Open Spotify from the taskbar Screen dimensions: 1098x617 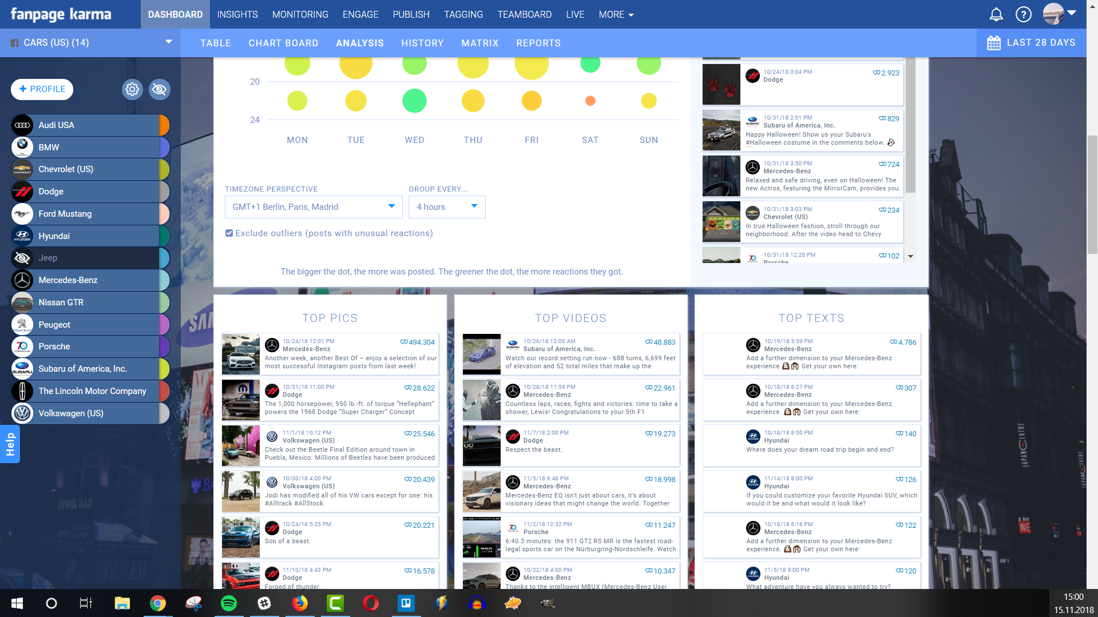tap(229, 603)
